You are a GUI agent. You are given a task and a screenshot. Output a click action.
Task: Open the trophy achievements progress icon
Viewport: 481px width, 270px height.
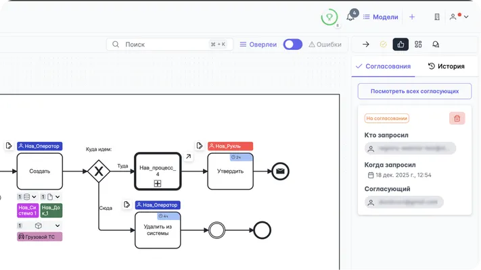pyautogui.click(x=329, y=17)
